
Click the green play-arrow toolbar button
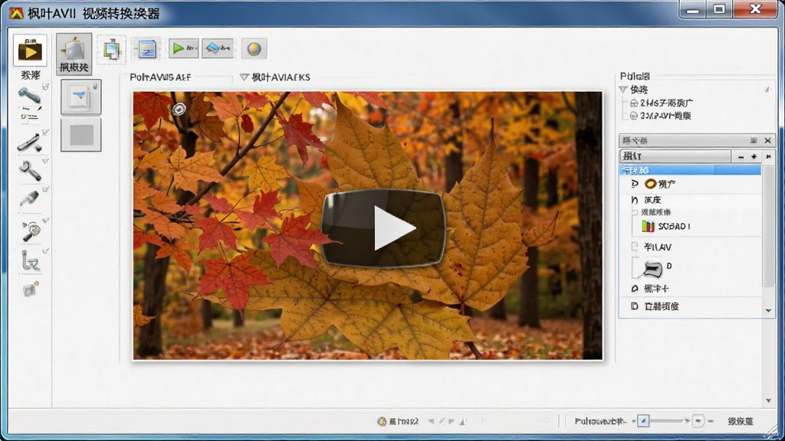[x=183, y=48]
